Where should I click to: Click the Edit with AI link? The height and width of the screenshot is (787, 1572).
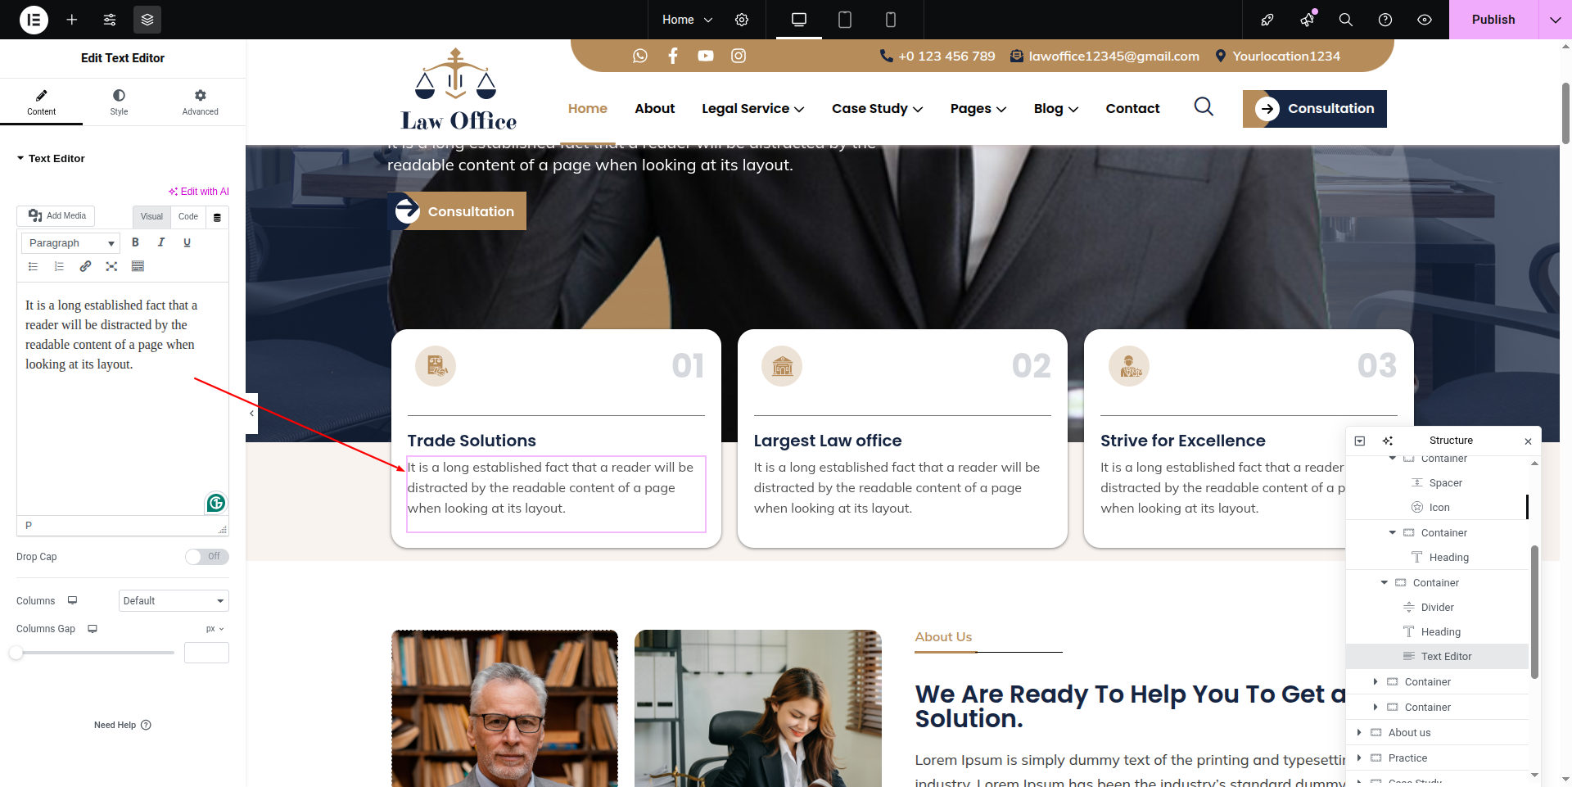click(199, 192)
